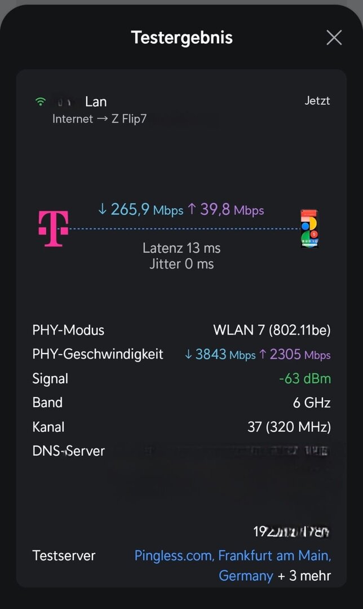Click the download speed 265,9 Mbps value
The image size is (363, 609).
pyautogui.click(x=140, y=210)
